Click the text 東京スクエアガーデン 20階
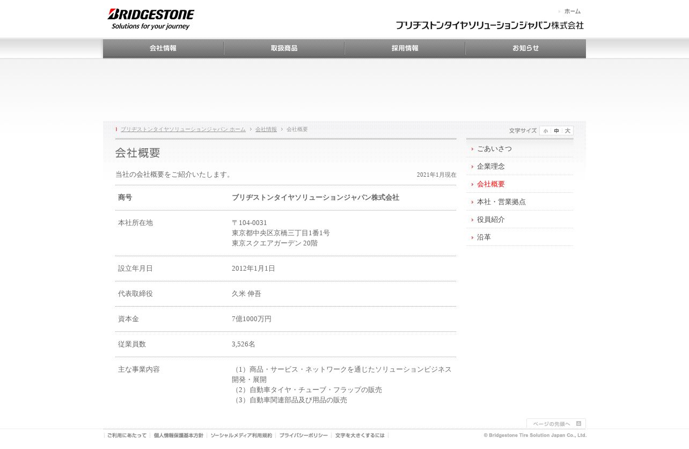The height and width of the screenshot is (449, 689). (x=275, y=243)
